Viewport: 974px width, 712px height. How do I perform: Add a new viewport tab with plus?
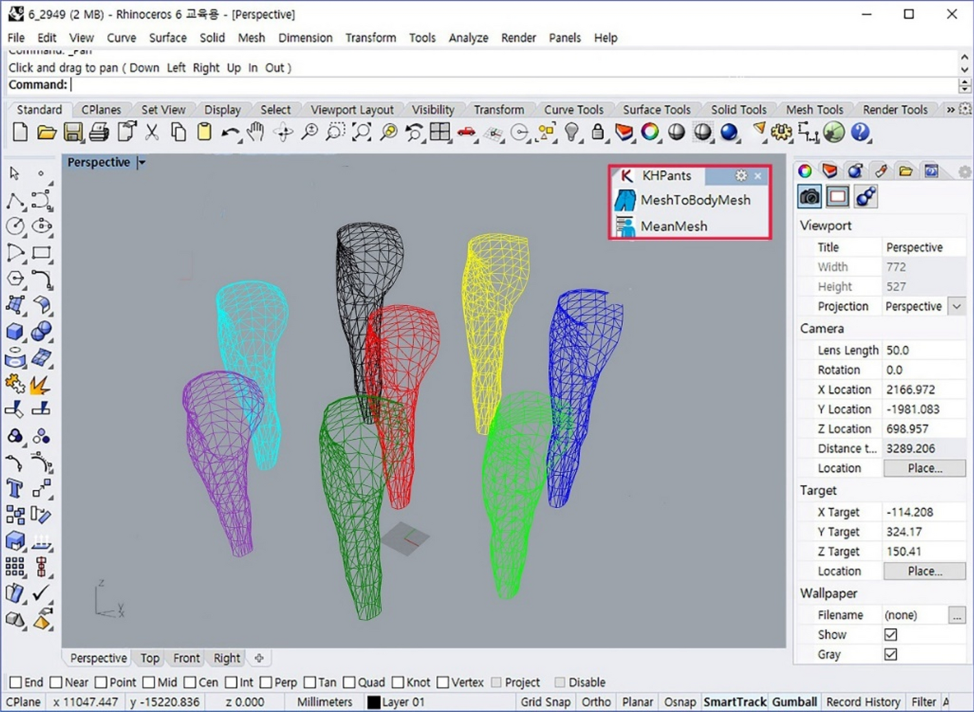click(259, 658)
